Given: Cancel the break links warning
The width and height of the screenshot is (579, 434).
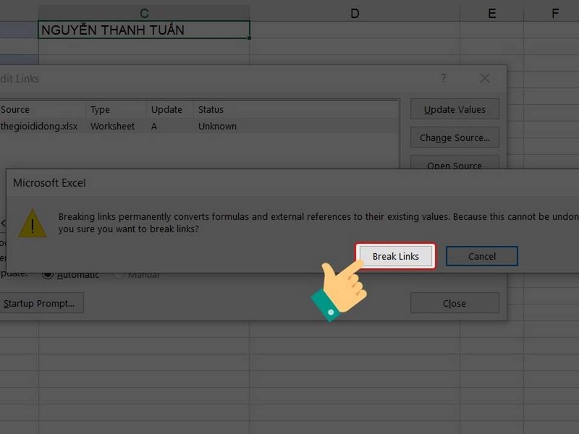Looking at the screenshot, I should point(482,256).
